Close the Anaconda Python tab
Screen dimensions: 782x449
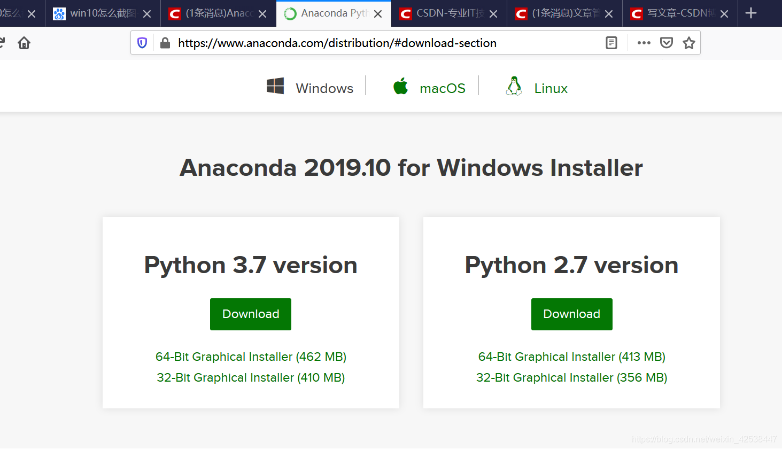click(378, 14)
